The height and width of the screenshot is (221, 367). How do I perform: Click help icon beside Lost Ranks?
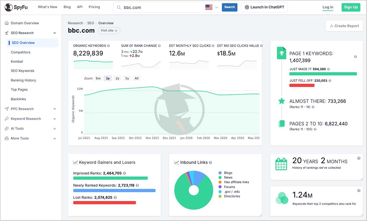coord(115,198)
